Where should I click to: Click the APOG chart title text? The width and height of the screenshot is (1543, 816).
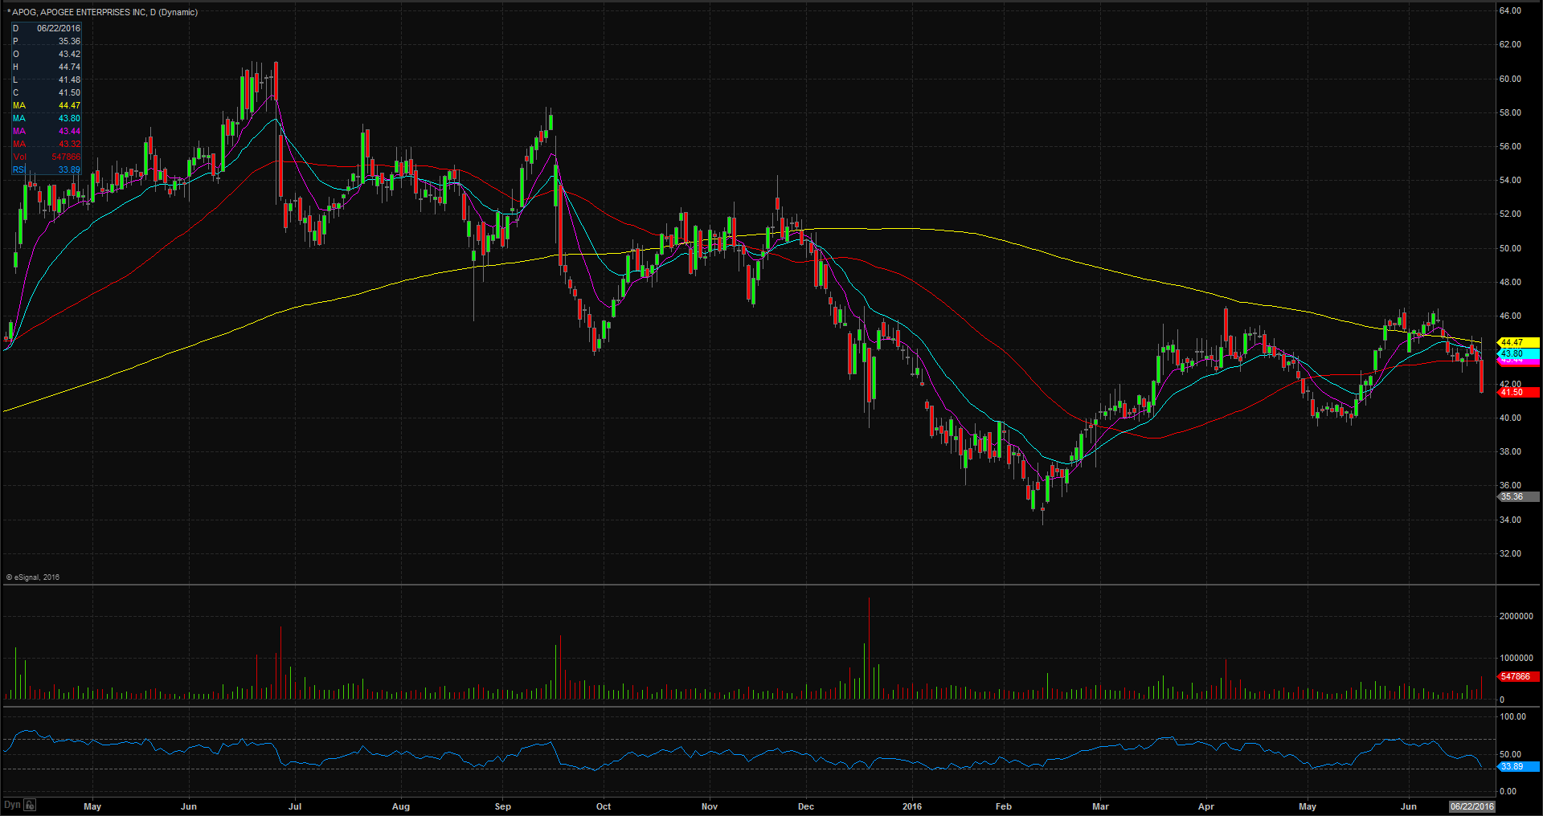(104, 12)
